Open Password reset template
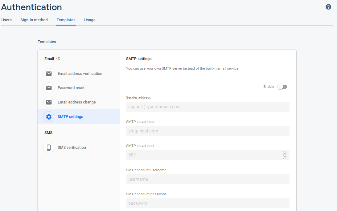This screenshot has height=211, width=337. point(71,88)
